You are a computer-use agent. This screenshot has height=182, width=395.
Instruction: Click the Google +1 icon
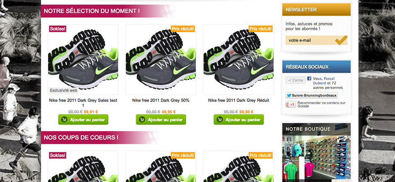pyautogui.click(x=291, y=105)
